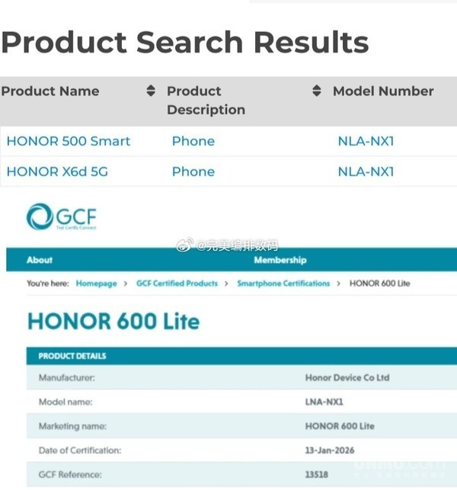Click the HONOR 600 Lite breadcrumb item
457x490 pixels.
click(379, 283)
